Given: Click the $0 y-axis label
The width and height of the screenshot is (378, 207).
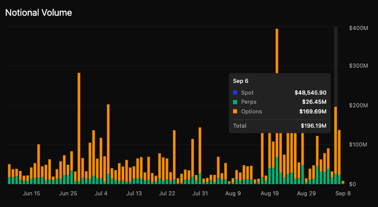Looking at the screenshot, I should [x=352, y=184].
